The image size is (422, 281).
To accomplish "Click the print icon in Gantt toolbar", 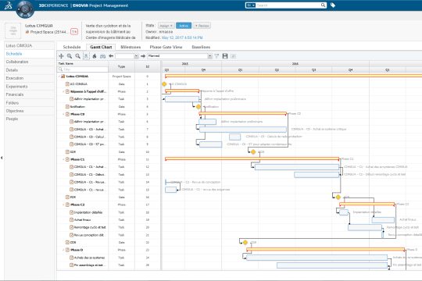I will click(x=103, y=56).
